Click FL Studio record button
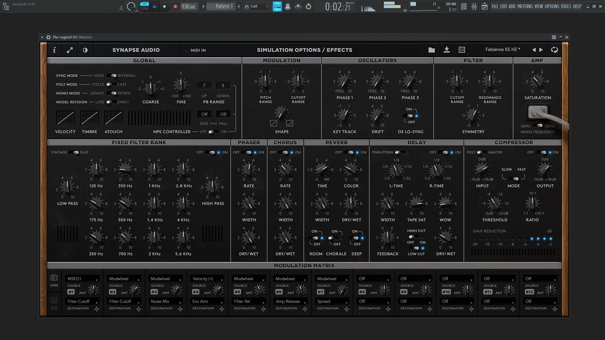This screenshot has width=605, height=340. tap(175, 6)
